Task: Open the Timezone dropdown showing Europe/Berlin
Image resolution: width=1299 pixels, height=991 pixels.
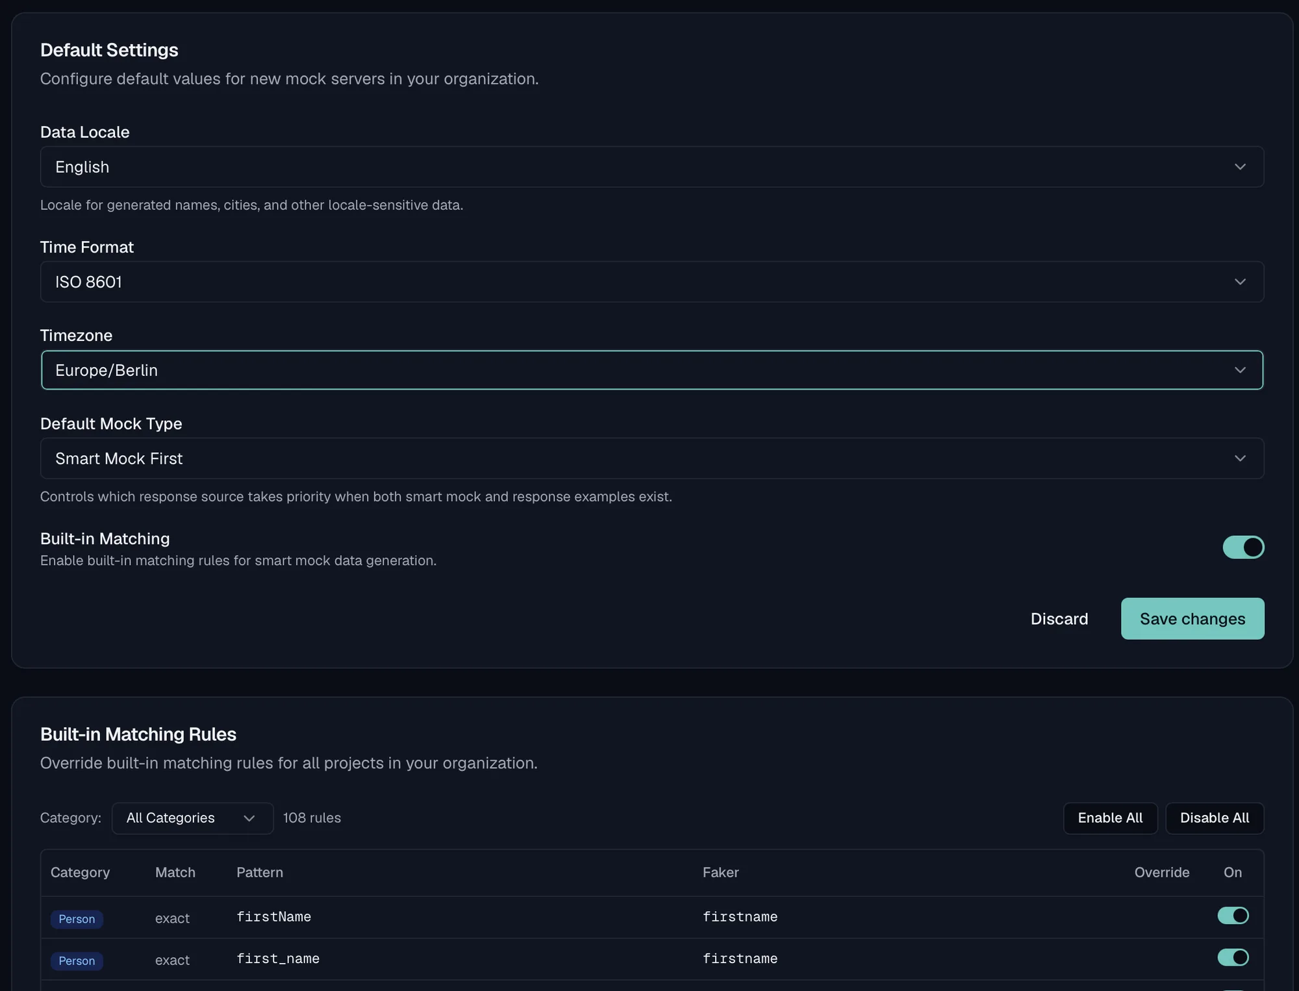Action: click(x=652, y=370)
